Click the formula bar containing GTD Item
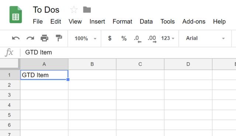 point(128,52)
